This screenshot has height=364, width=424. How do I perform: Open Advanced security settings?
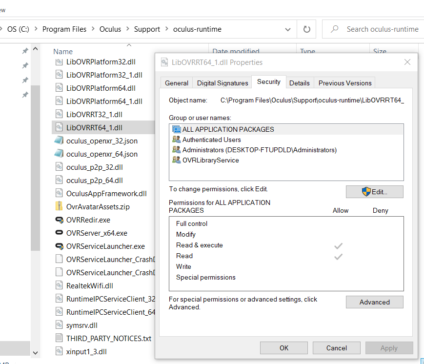pos(375,302)
